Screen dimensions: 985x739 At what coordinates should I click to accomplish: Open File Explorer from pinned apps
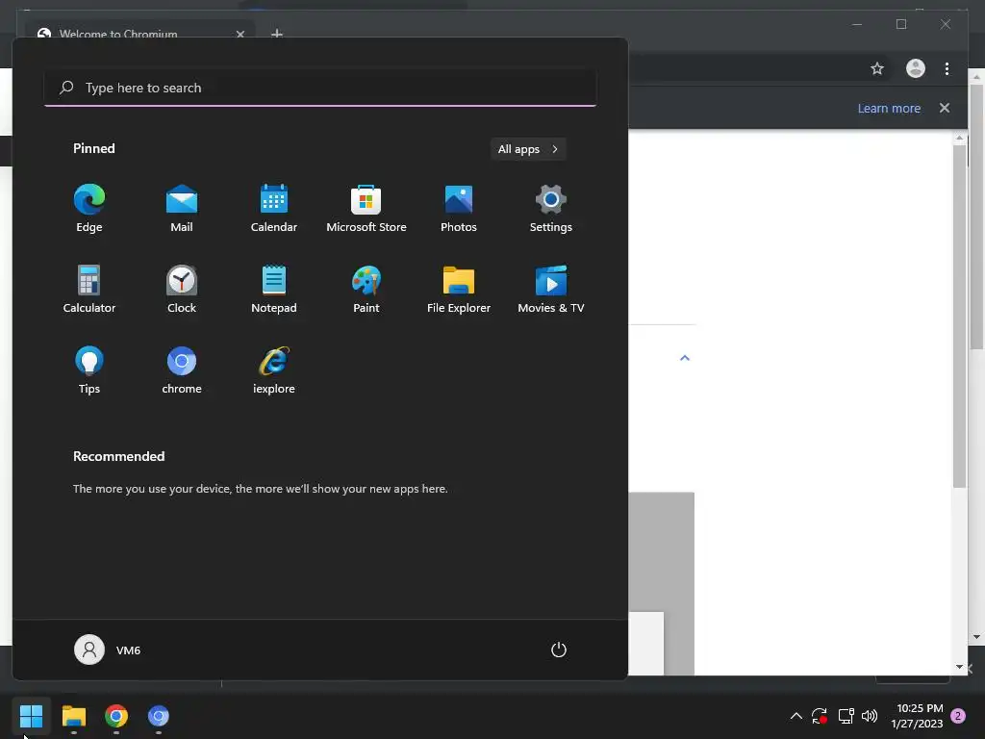coord(459,289)
